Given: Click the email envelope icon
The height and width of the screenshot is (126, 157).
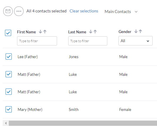Looking at the screenshot, I should pos(8,11).
